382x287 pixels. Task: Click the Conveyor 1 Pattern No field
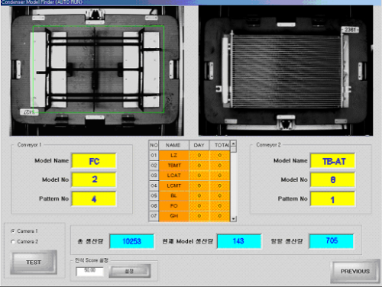(94, 198)
